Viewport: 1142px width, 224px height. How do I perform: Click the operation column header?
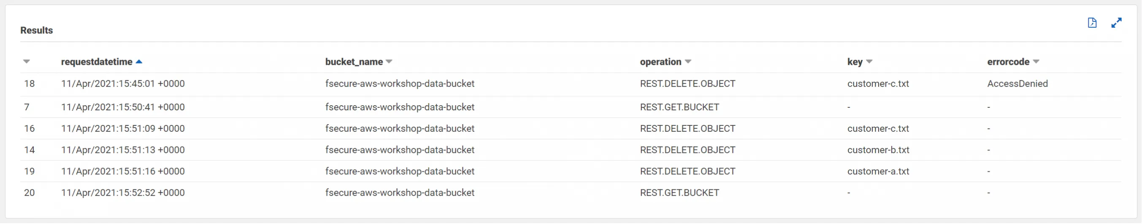660,62
